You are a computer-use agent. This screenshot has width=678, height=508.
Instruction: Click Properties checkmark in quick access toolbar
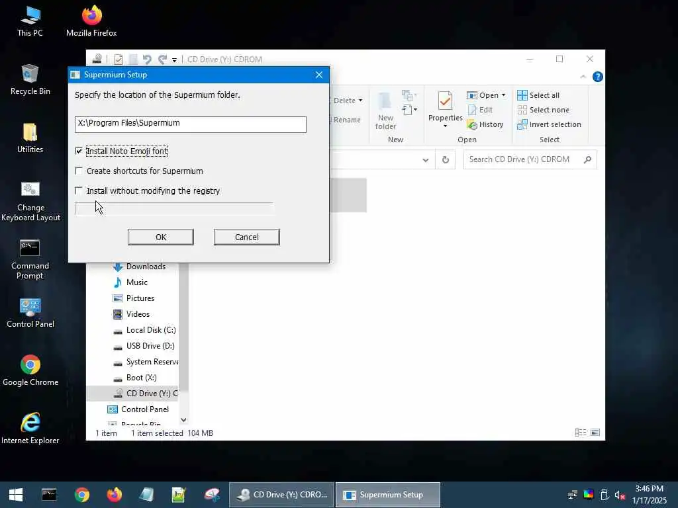118,60
